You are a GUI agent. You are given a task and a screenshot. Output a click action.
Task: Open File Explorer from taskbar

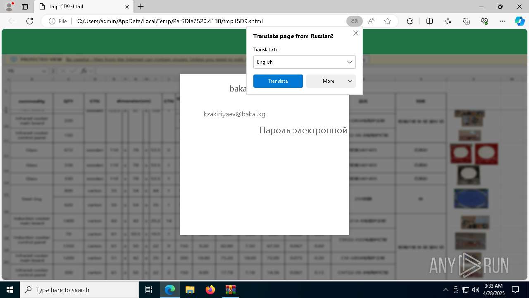click(190, 290)
